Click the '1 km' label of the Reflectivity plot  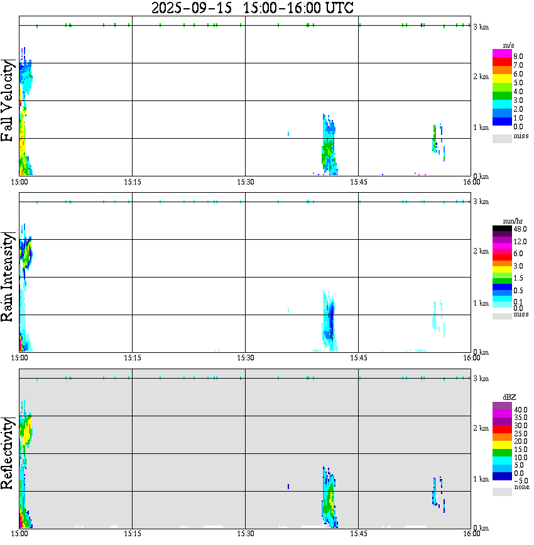click(481, 479)
